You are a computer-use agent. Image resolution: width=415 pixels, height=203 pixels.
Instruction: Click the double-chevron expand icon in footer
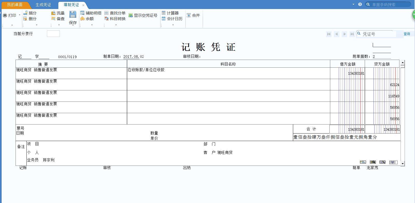[393, 162]
